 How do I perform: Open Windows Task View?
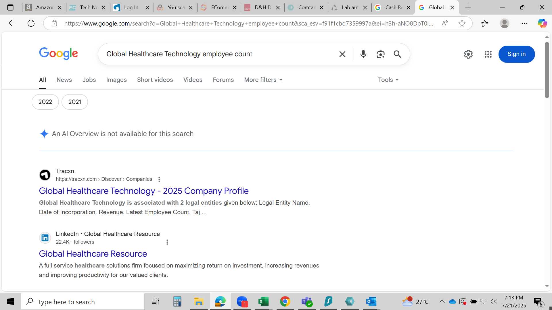155,302
